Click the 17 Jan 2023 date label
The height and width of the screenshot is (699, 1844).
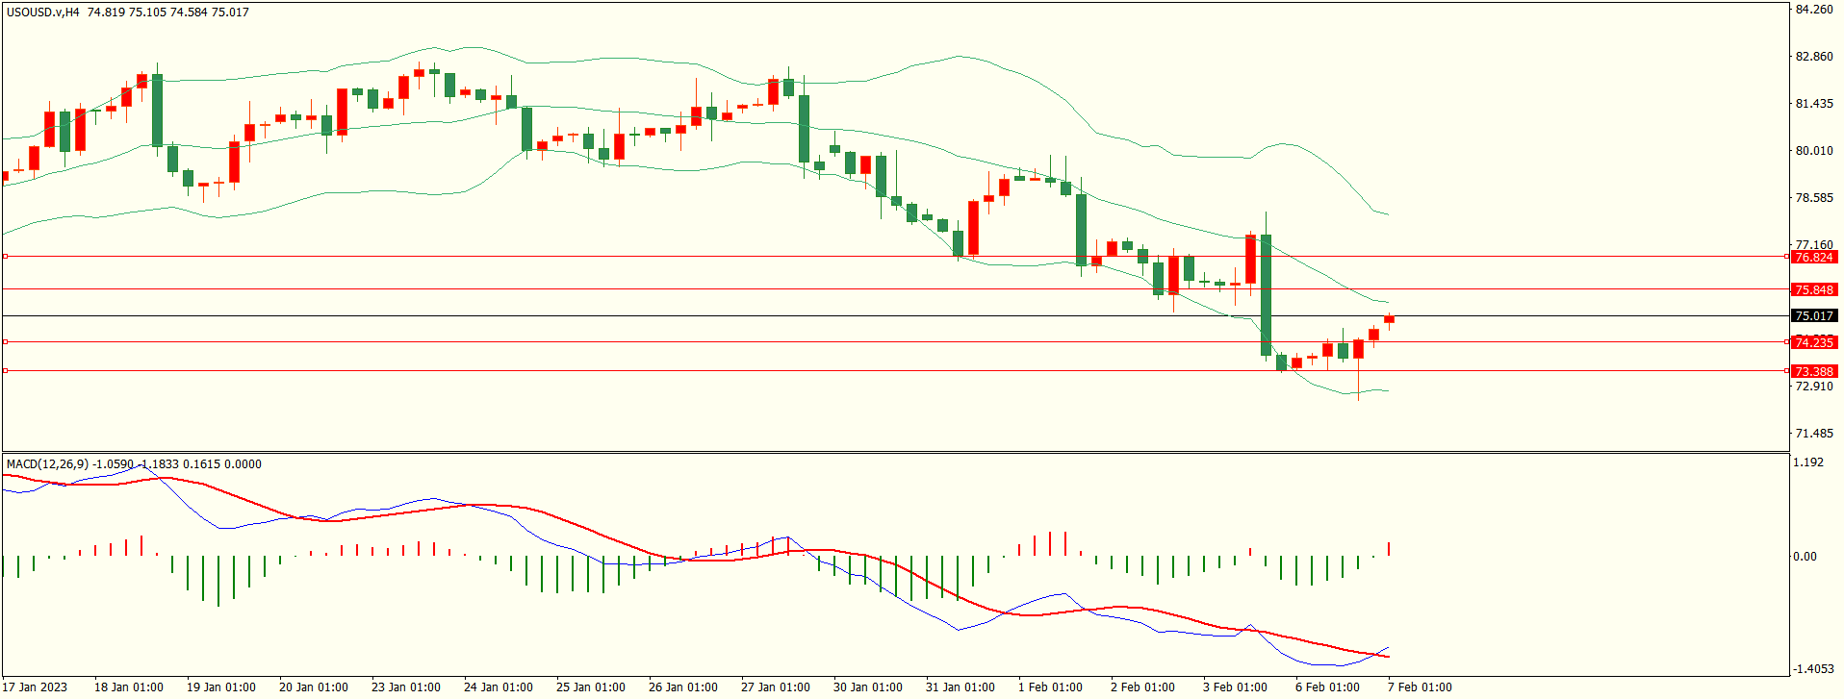pos(36,687)
